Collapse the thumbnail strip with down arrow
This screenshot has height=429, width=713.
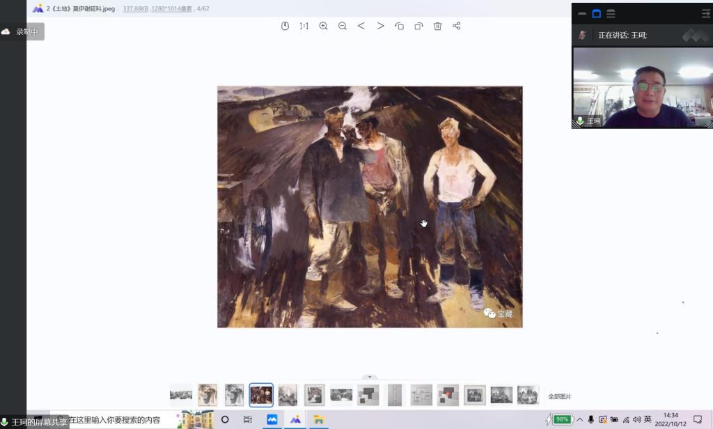pyautogui.click(x=370, y=377)
